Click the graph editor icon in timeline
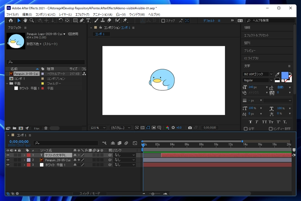 (135, 143)
